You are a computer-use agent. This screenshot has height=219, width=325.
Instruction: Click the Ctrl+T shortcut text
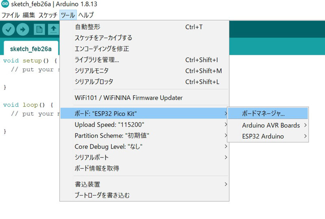(194, 27)
